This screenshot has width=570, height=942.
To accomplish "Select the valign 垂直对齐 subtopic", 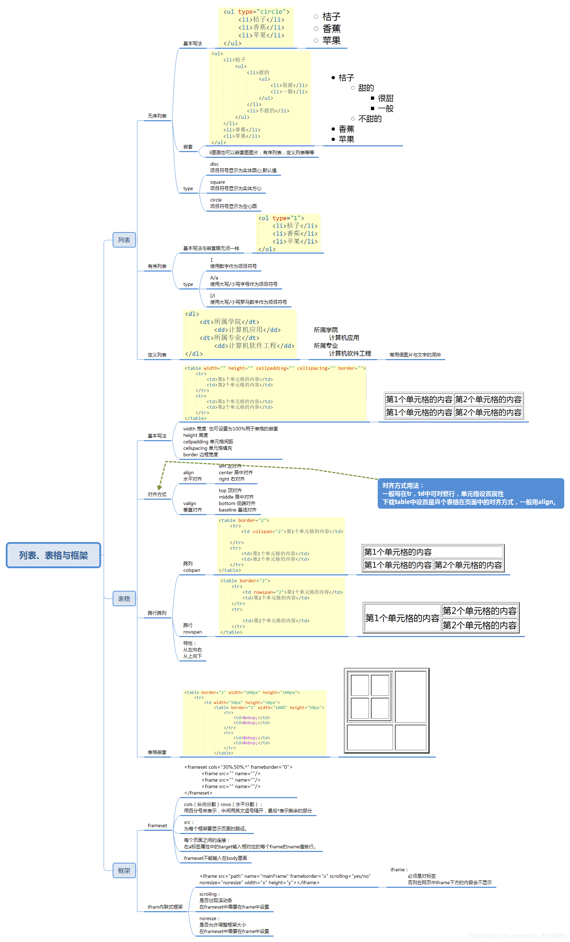I will 192,507.
